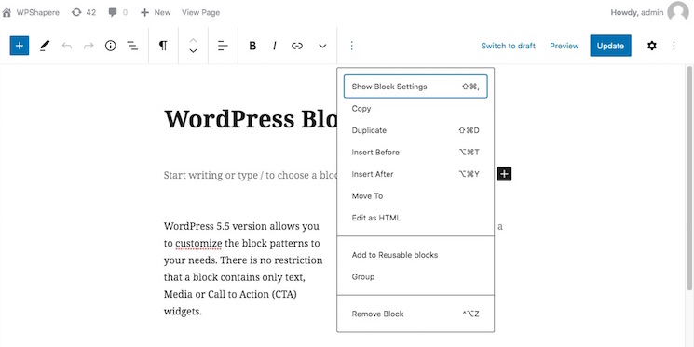Viewport: 694px width, 347px height.
Task: Open the 42 updates indicator
Action: pos(84,12)
